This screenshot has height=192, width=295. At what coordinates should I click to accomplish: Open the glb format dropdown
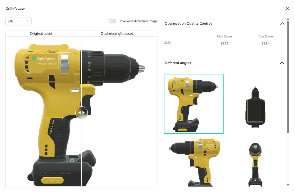19,21
